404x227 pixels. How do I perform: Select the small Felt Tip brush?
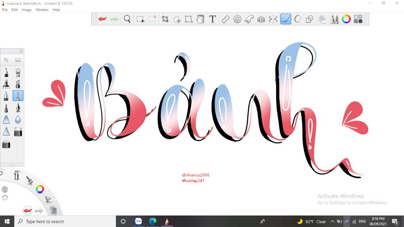pos(6,108)
